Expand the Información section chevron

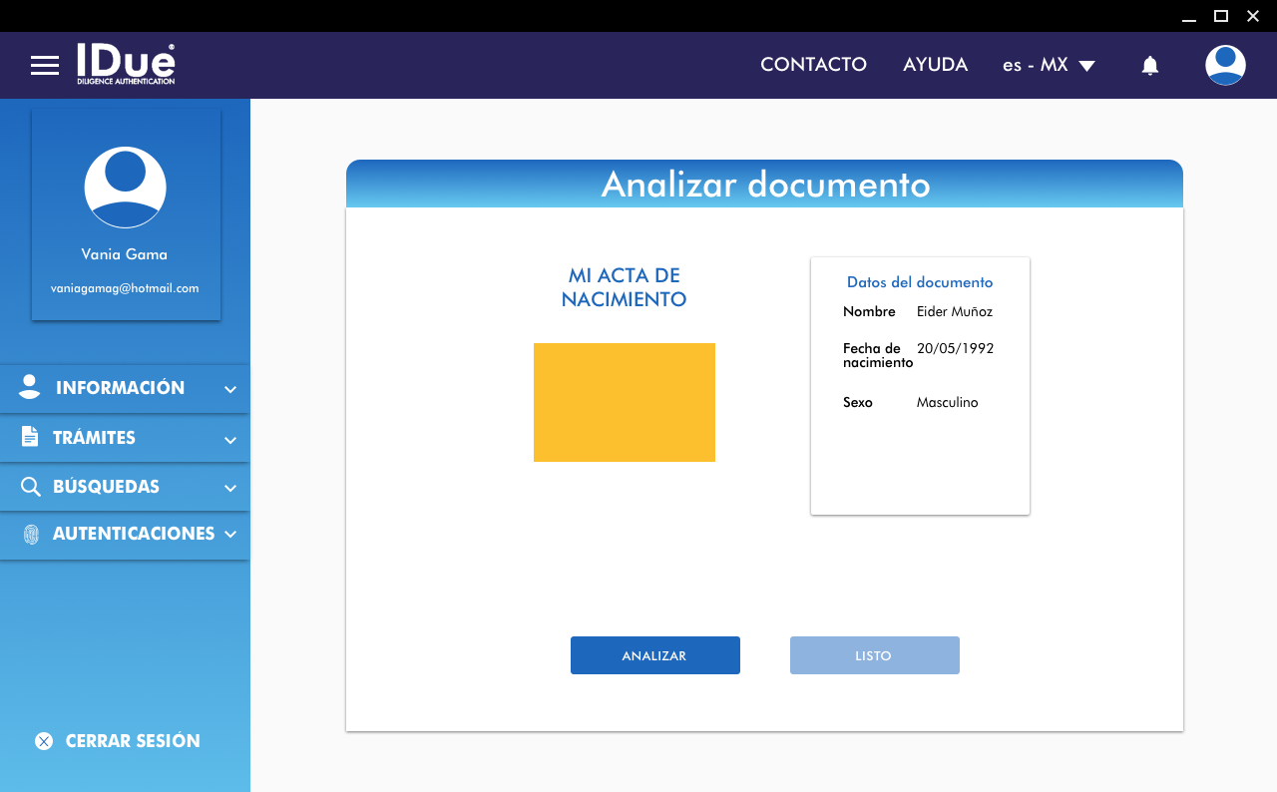click(x=230, y=389)
